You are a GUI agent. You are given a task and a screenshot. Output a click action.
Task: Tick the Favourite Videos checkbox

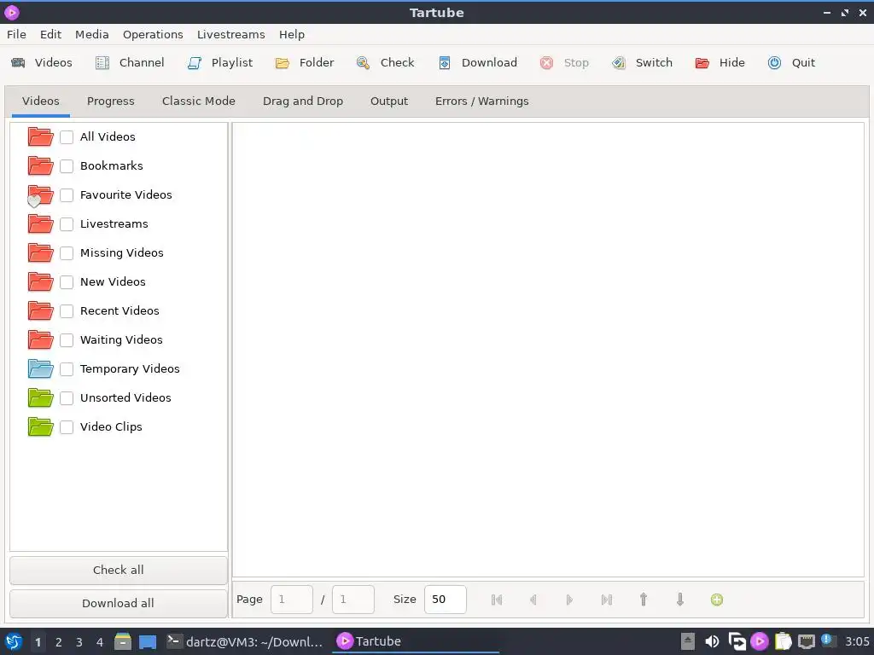coord(67,195)
